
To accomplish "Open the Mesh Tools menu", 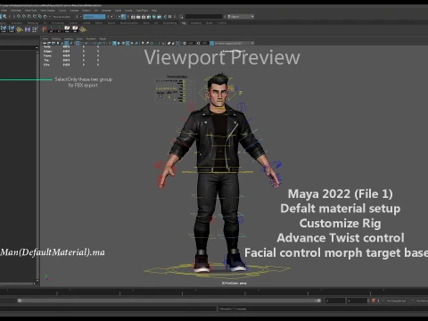I will [x=31, y=11].
